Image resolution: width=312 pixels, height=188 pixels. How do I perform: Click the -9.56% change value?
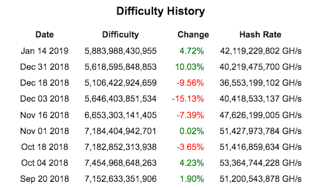click(x=190, y=83)
